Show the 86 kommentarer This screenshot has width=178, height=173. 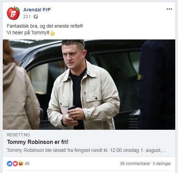coord(135,164)
